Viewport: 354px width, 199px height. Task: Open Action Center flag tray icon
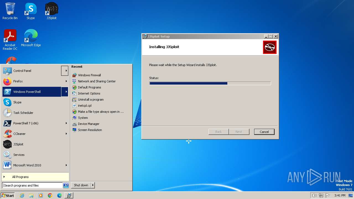tap(328, 195)
